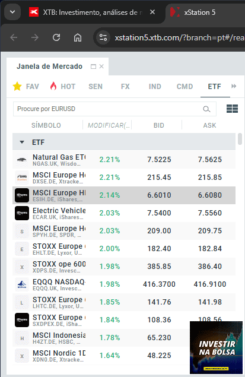Click the market list vertical scrollbar
The height and width of the screenshot is (377, 245).
pyautogui.click(x=240, y=139)
